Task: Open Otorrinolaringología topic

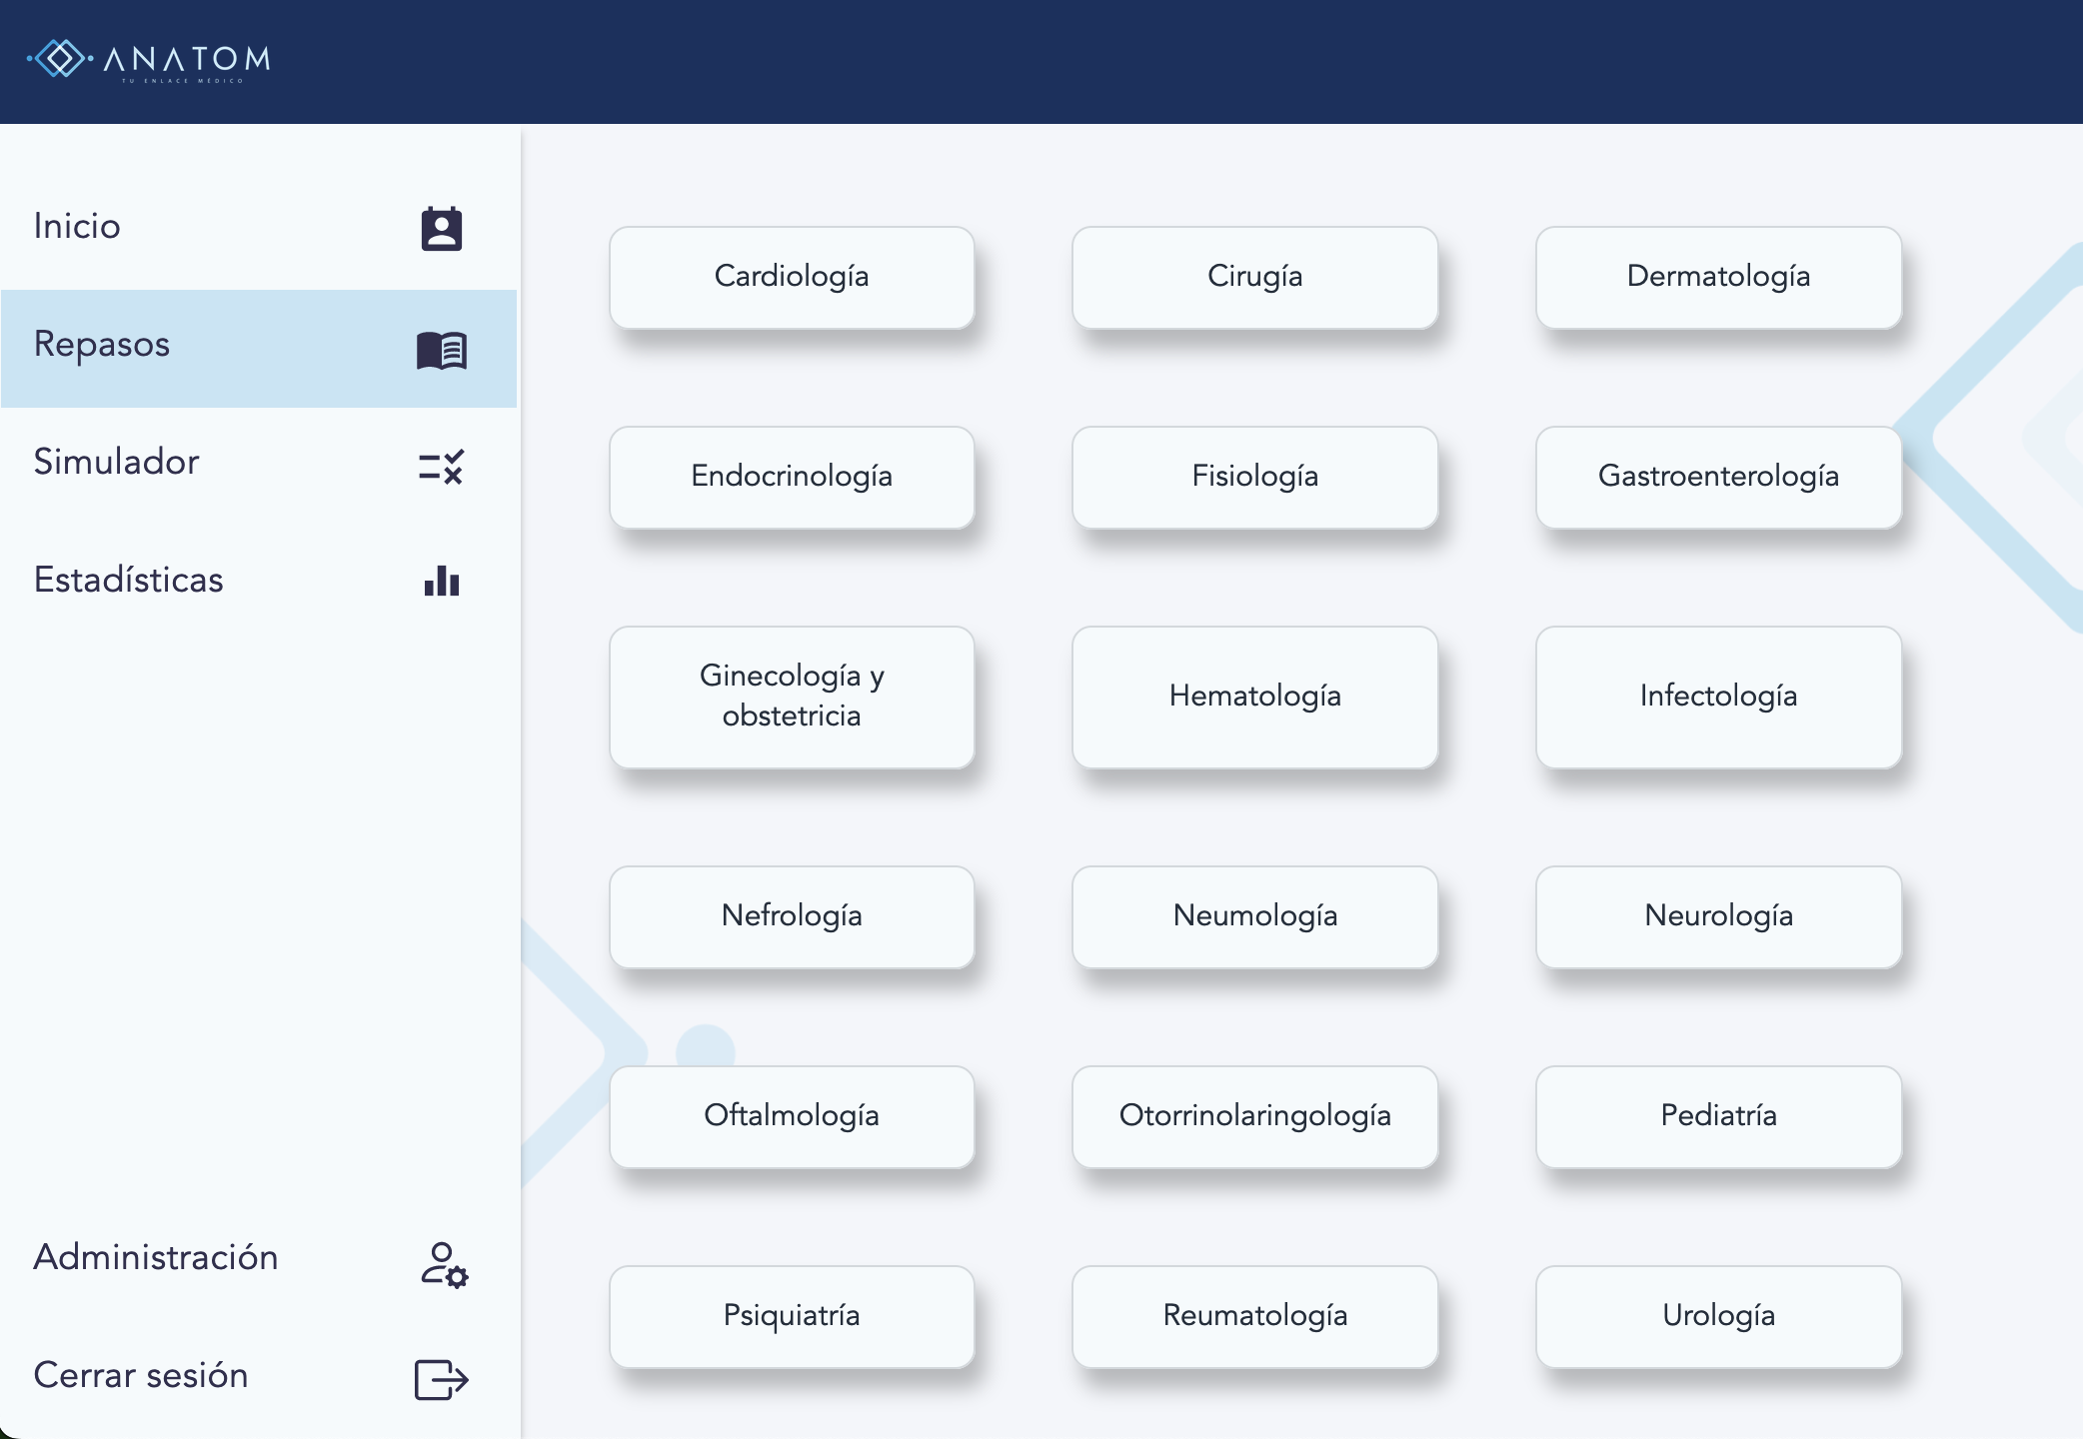Action: pyautogui.click(x=1254, y=1116)
